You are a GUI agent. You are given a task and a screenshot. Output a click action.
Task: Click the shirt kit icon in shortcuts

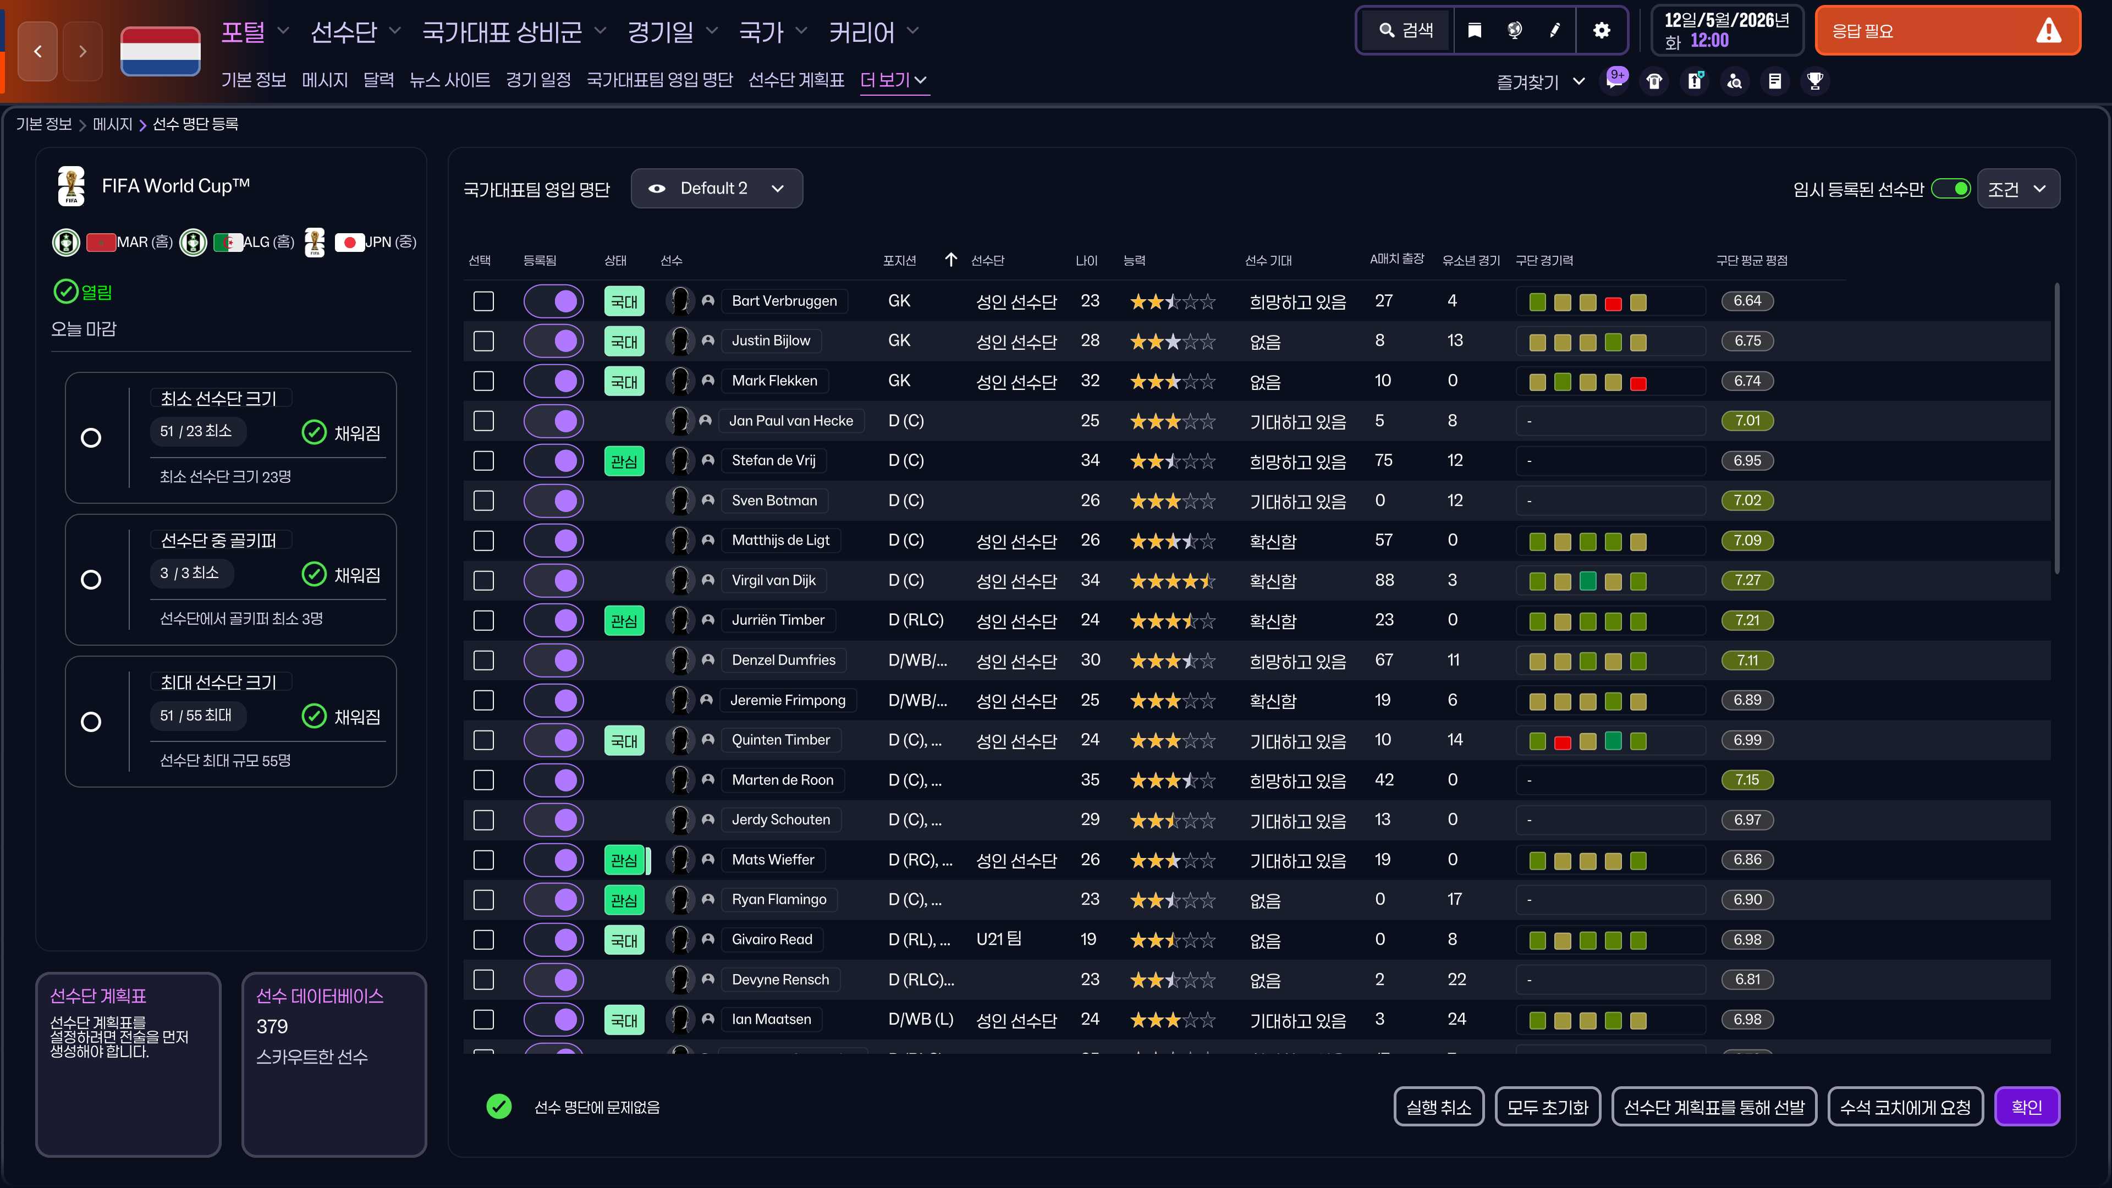click(x=1654, y=81)
